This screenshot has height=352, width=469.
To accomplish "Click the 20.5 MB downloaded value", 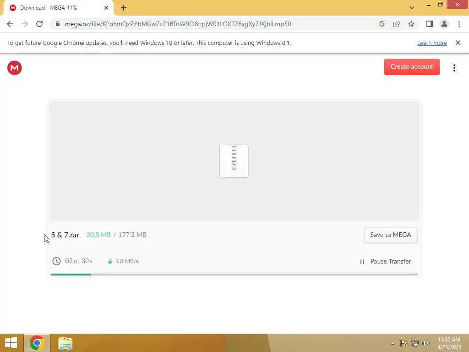I will [x=98, y=235].
